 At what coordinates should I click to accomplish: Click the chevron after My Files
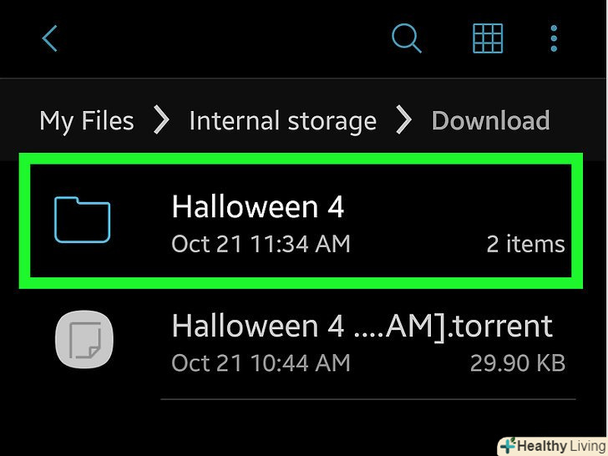(161, 119)
